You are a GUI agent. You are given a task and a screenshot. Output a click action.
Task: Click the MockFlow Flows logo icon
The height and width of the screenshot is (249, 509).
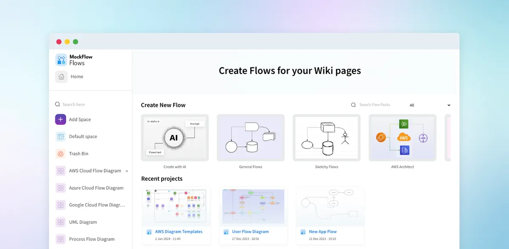tap(61, 60)
